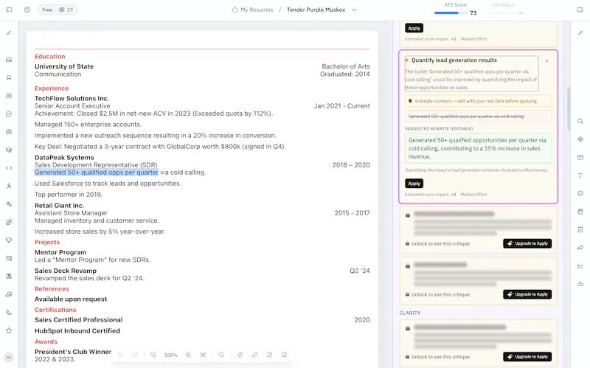Click Upgrade to Apply on first locked critique
The height and width of the screenshot is (368, 590).
(527, 243)
